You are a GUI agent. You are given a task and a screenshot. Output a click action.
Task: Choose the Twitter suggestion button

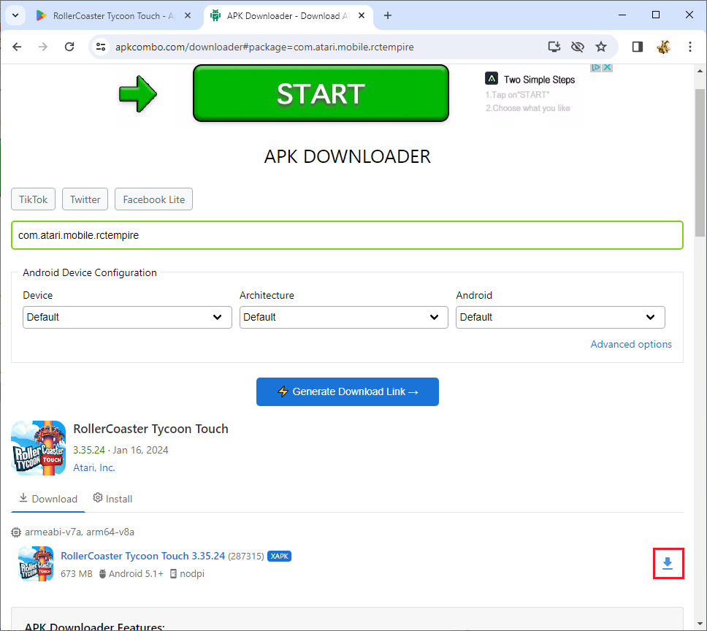(85, 199)
